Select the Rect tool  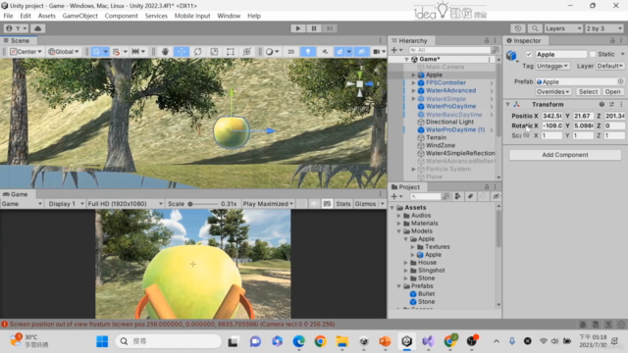231,52
